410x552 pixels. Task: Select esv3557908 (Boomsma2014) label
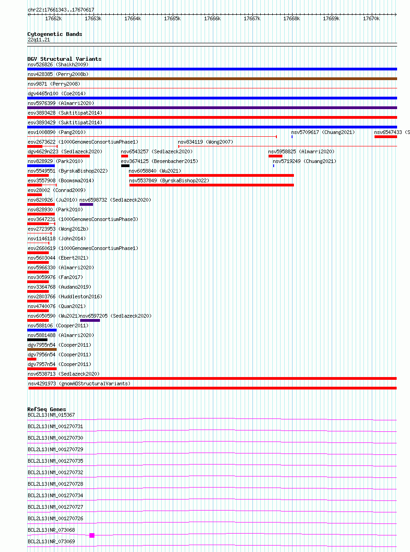[x=61, y=180]
